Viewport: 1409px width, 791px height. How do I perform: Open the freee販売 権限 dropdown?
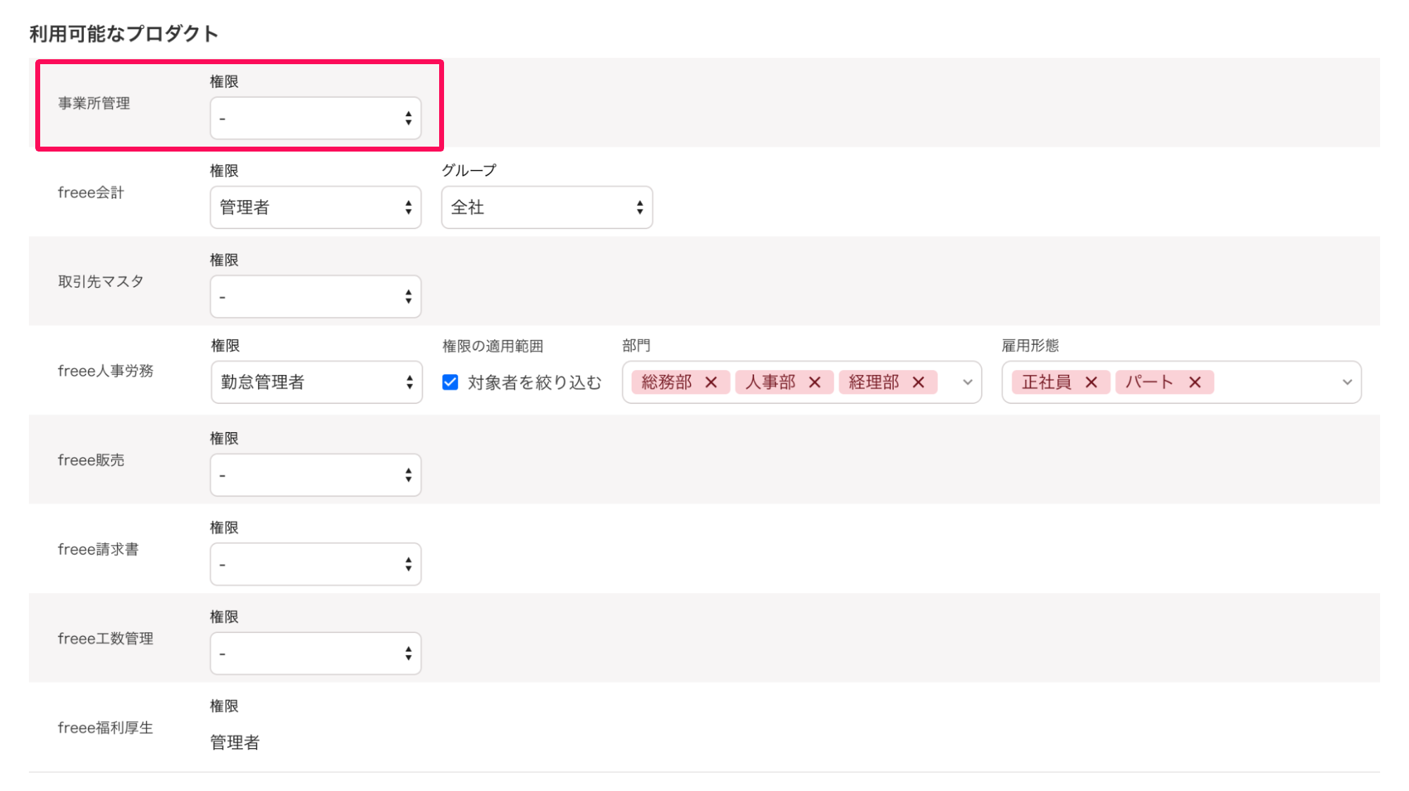point(315,474)
